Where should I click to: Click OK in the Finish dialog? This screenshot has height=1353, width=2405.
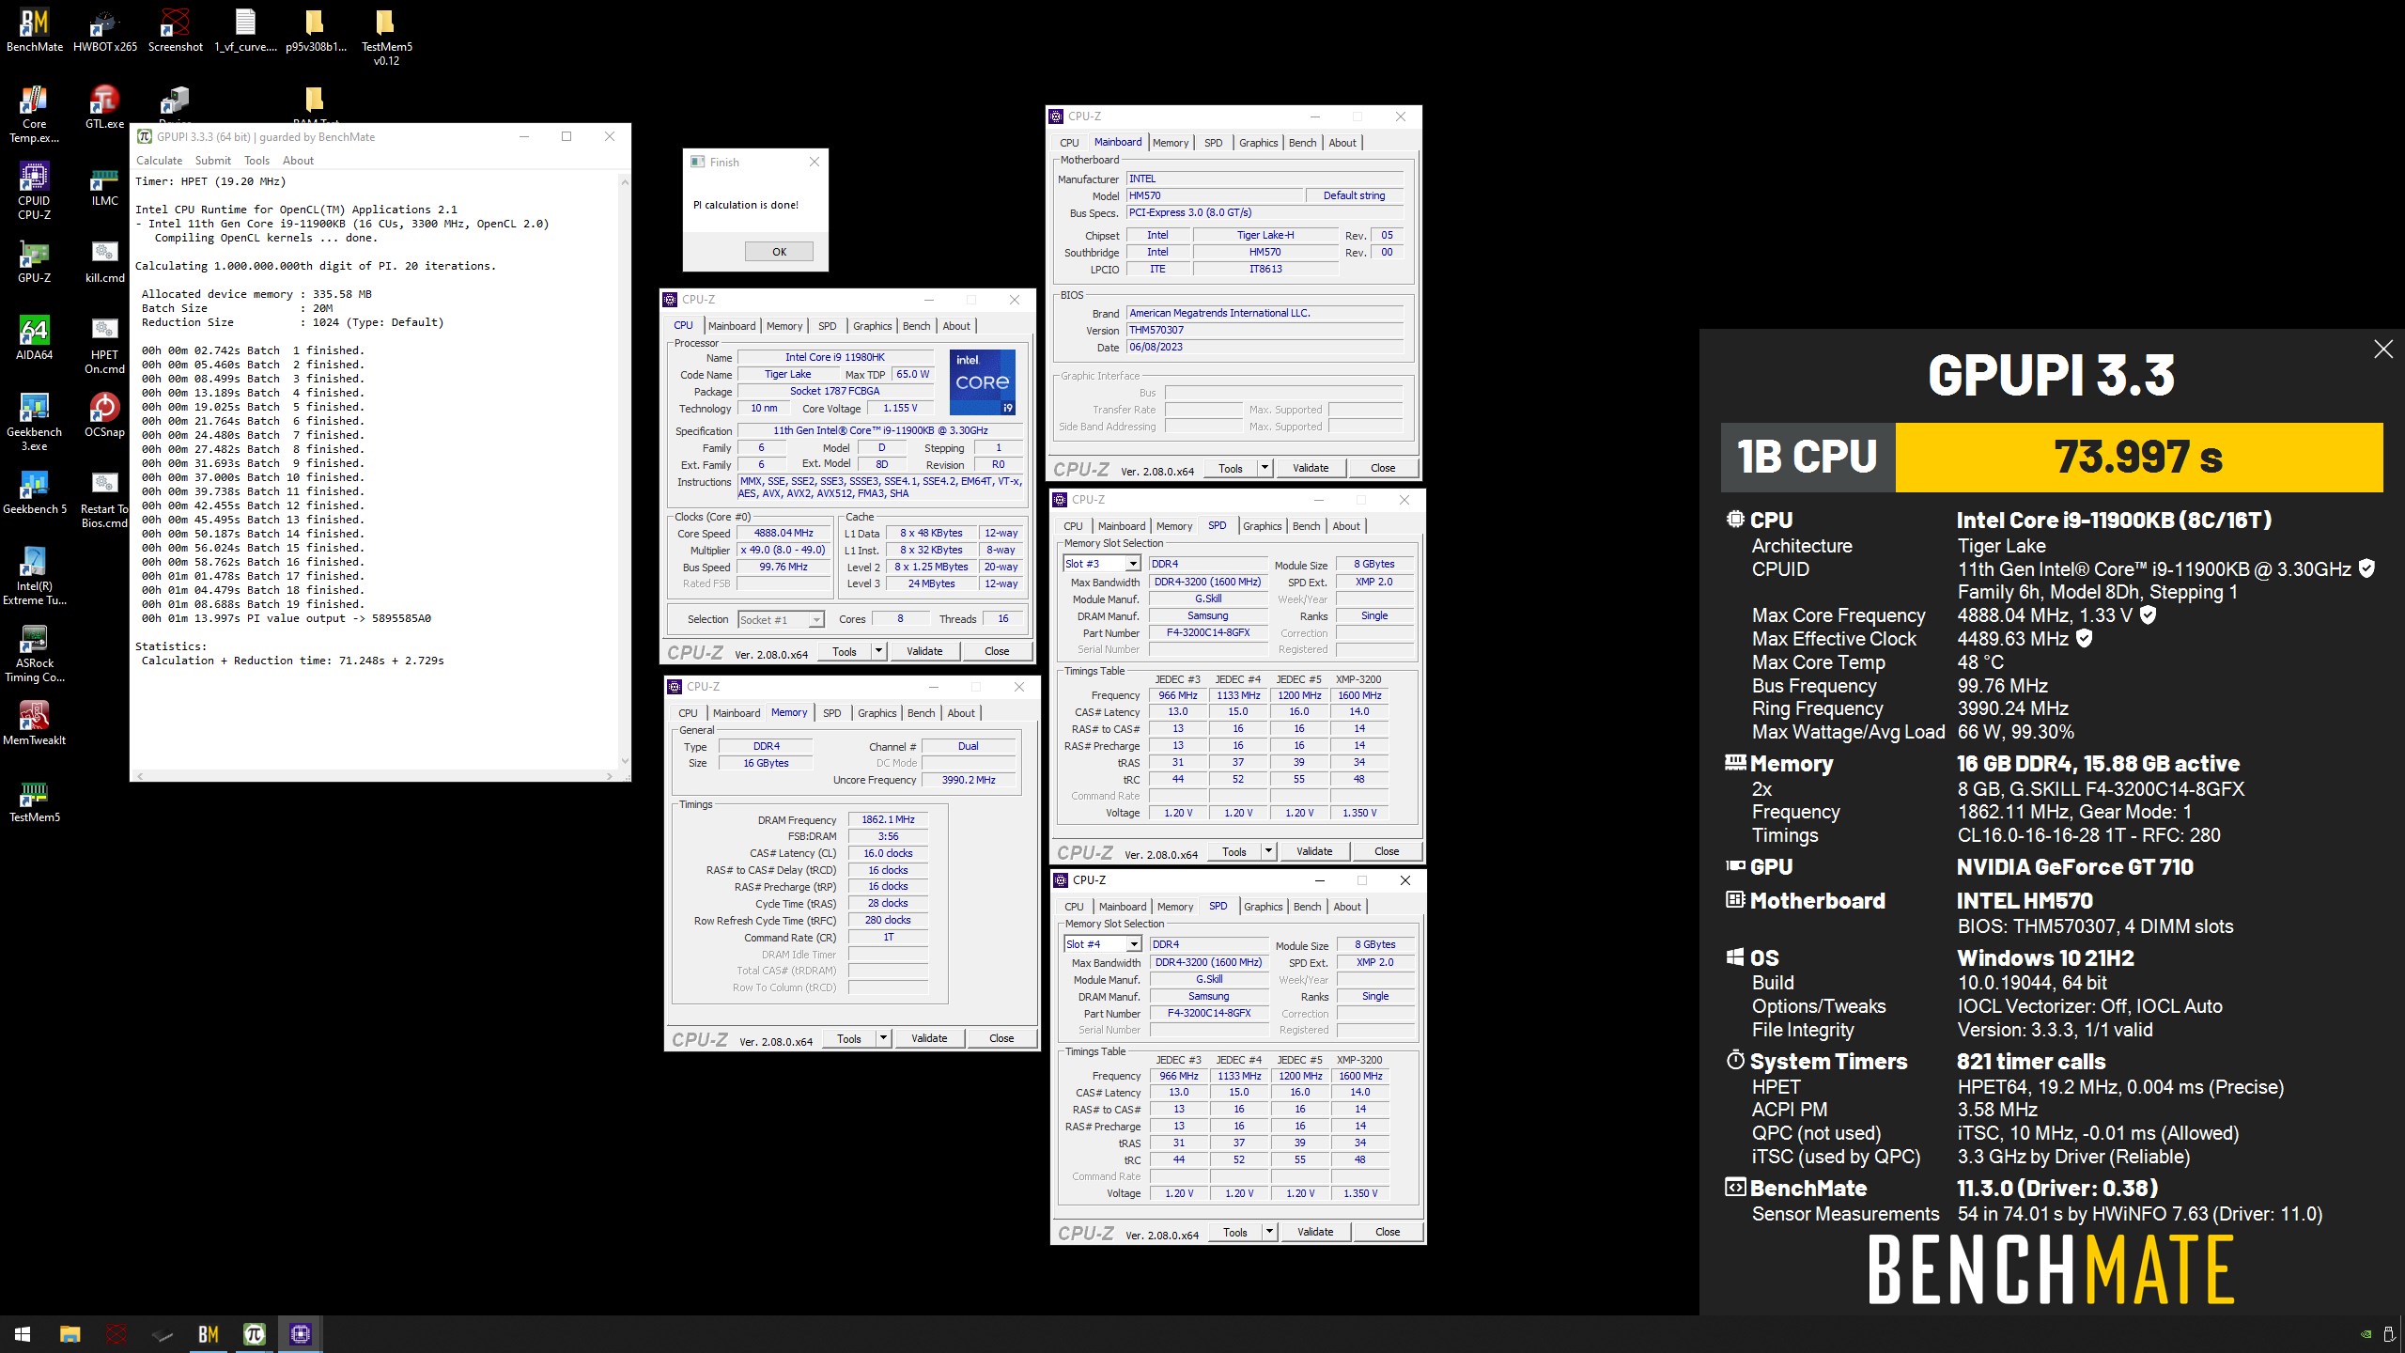coord(779,252)
